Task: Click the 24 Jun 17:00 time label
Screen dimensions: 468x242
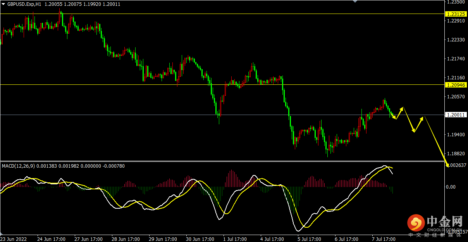Action: 51,239
